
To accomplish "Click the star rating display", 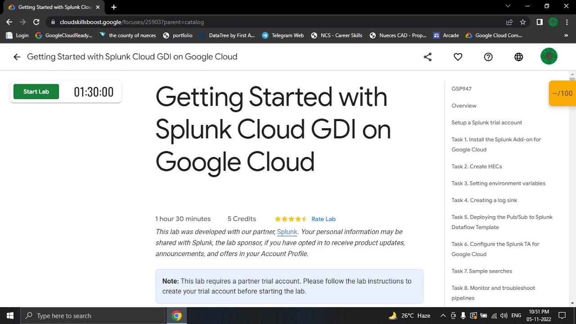I will coord(291,219).
